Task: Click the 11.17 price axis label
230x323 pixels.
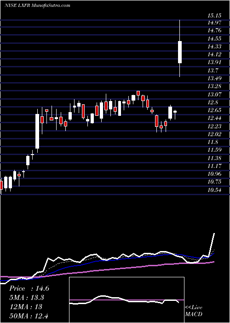Action: coord(214,166)
